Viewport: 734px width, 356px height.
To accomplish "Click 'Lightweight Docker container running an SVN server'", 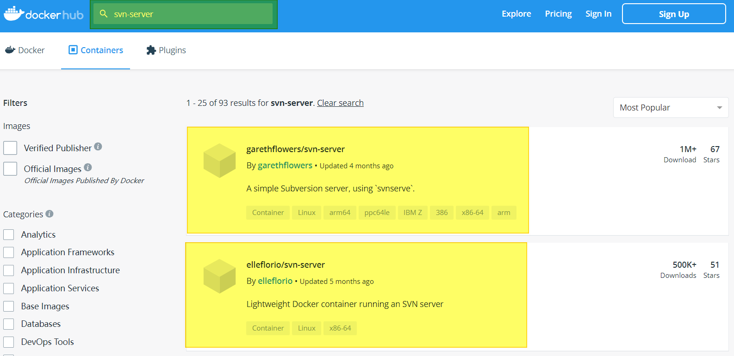I will (x=345, y=304).
